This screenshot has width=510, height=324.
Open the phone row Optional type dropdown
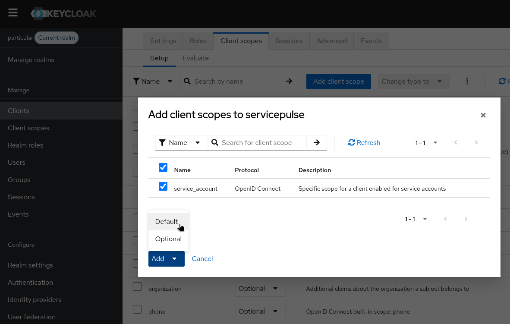(260, 311)
